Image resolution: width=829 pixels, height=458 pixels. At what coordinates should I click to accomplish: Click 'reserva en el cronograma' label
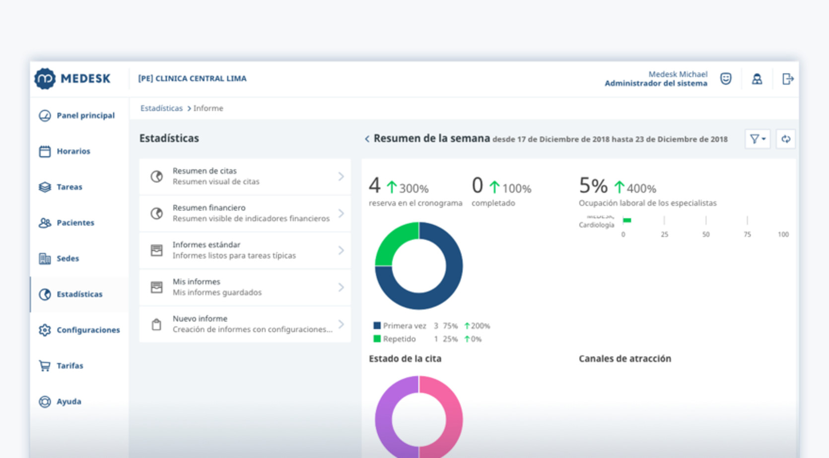(x=415, y=203)
